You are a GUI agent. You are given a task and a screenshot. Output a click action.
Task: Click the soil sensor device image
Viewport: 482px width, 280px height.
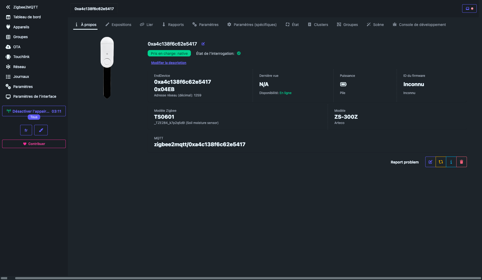click(107, 68)
